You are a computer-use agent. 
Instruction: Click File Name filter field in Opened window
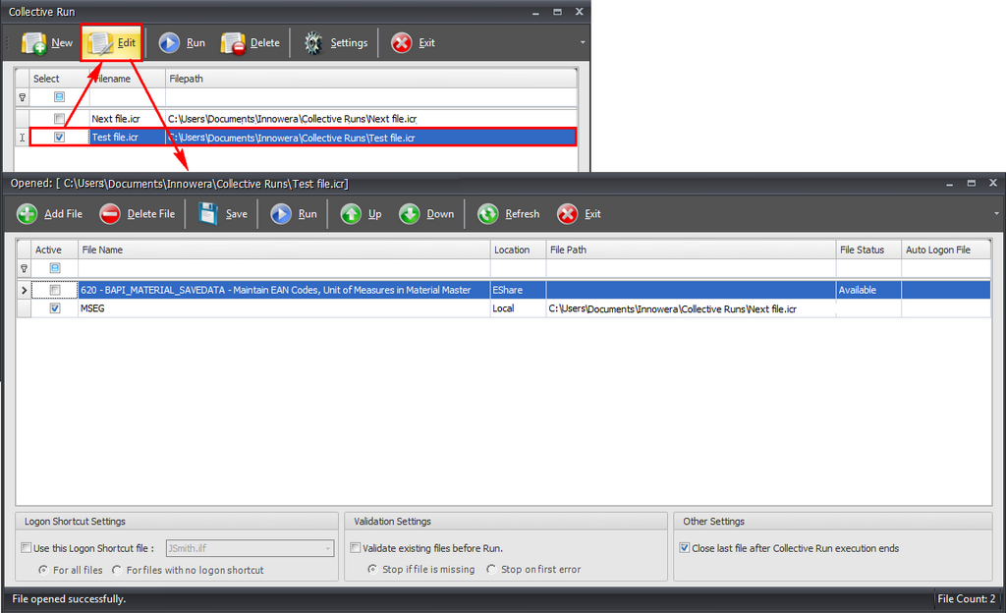pyautogui.click(x=284, y=268)
